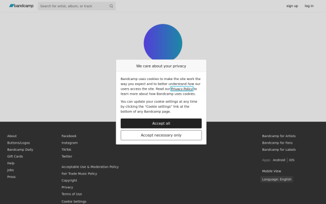Image resolution: width=326 pixels, height=204 pixels.
Task: Open the Privacy Policy link in the dialog
Action: tap(182, 89)
